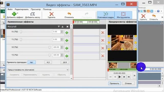164x92 pixels.
Task: Add keyframe for Y1 with green plus
Action: tap(67, 40)
